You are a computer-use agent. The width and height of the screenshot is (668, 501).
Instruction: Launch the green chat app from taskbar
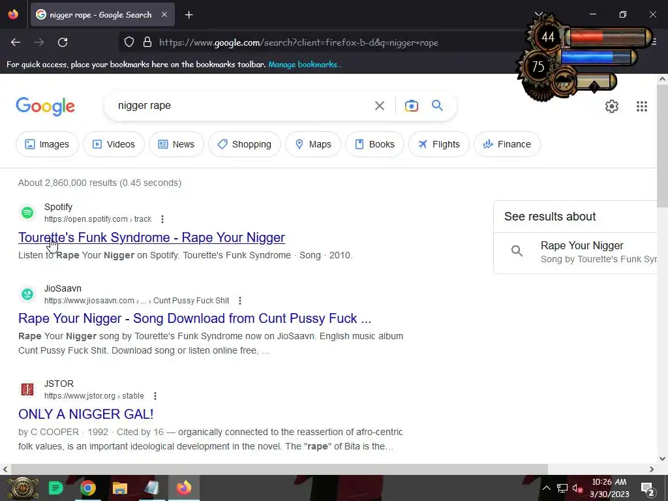[55, 488]
